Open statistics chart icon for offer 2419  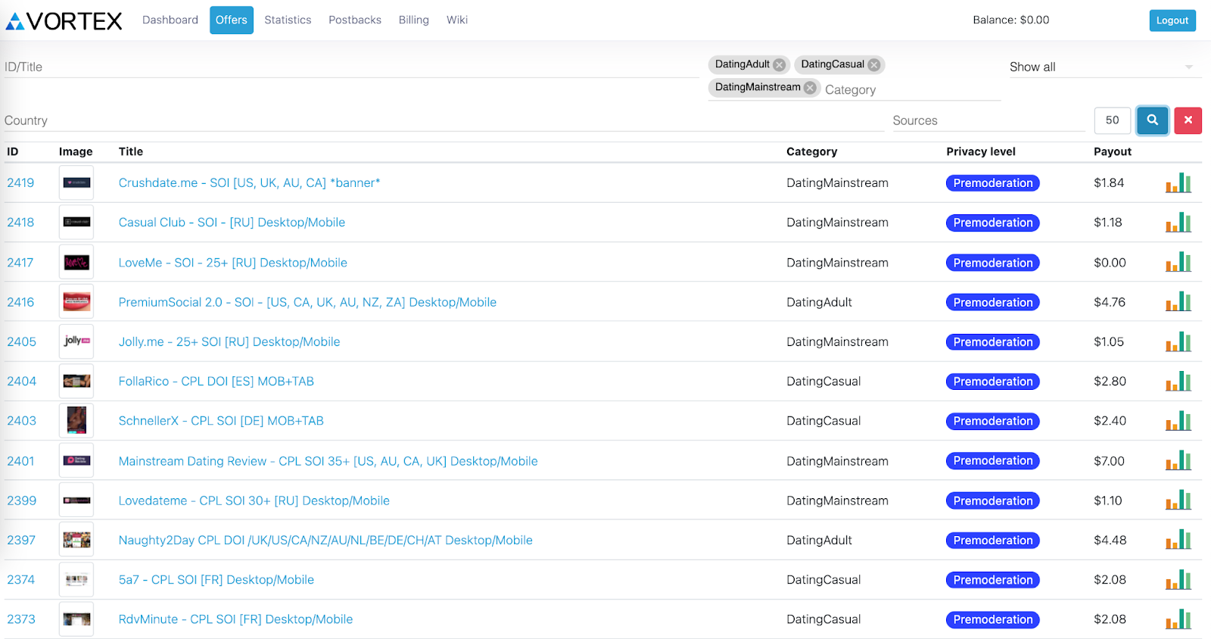pyautogui.click(x=1178, y=183)
